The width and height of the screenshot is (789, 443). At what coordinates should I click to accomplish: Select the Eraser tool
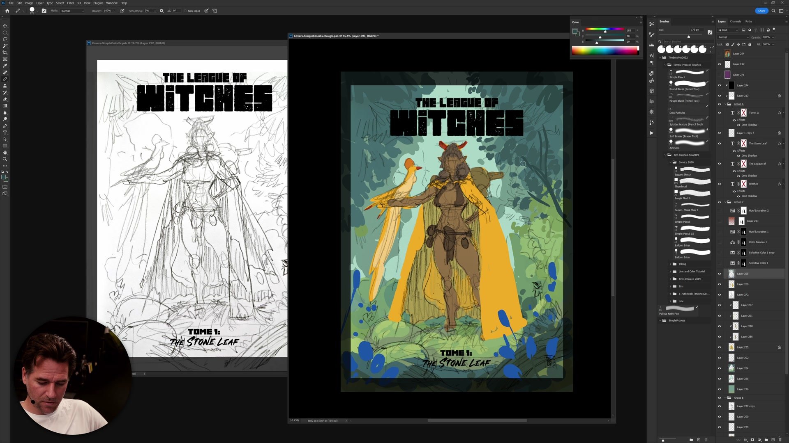[x=5, y=99]
